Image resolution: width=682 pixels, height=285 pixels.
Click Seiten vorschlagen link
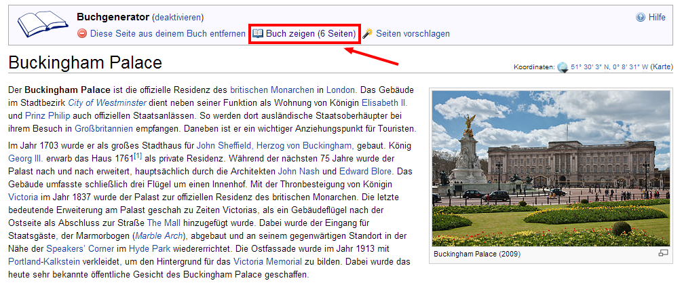click(x=413, y=33)
